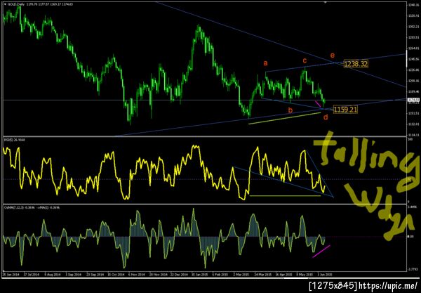Screen dimensions: 421x293
Task: Click the GOLD,Daily title text
Action: 16,4
